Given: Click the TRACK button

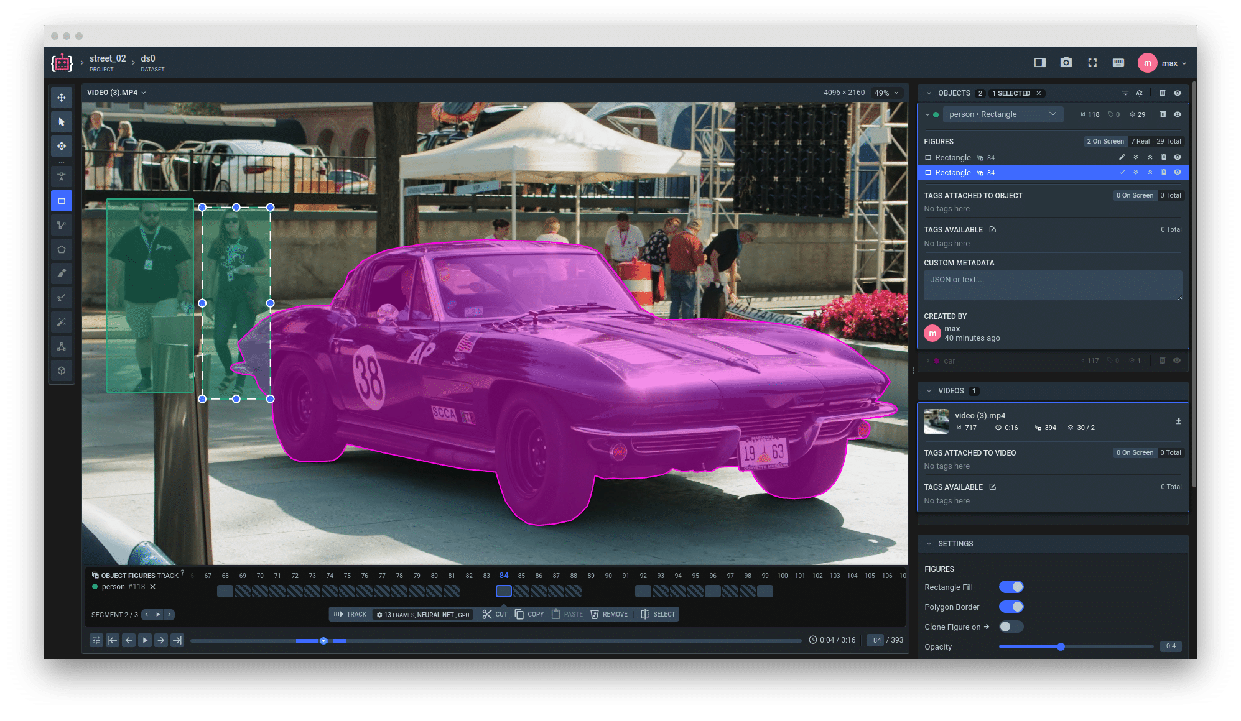Looking at the screenshot, I should point(350,614).
